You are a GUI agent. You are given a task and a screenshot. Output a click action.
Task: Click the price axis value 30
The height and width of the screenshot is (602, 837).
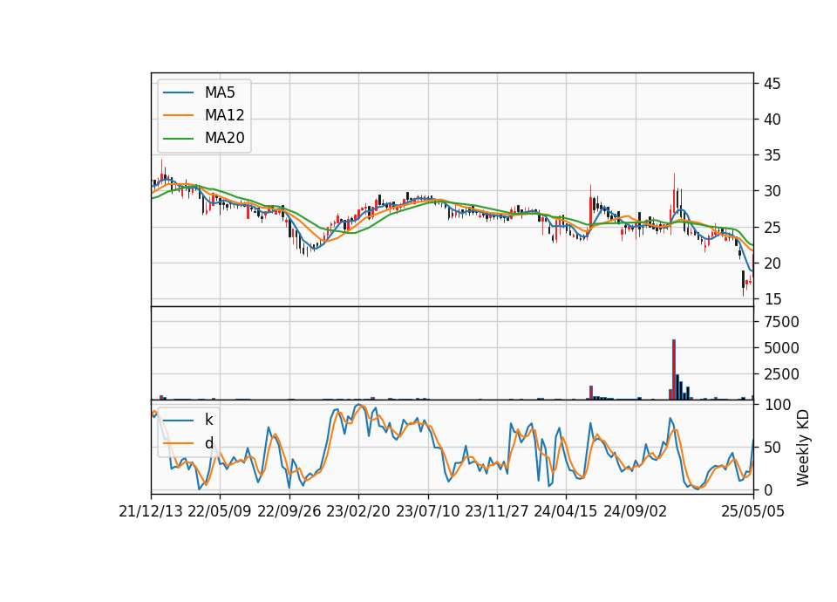[x=772, y=191]
